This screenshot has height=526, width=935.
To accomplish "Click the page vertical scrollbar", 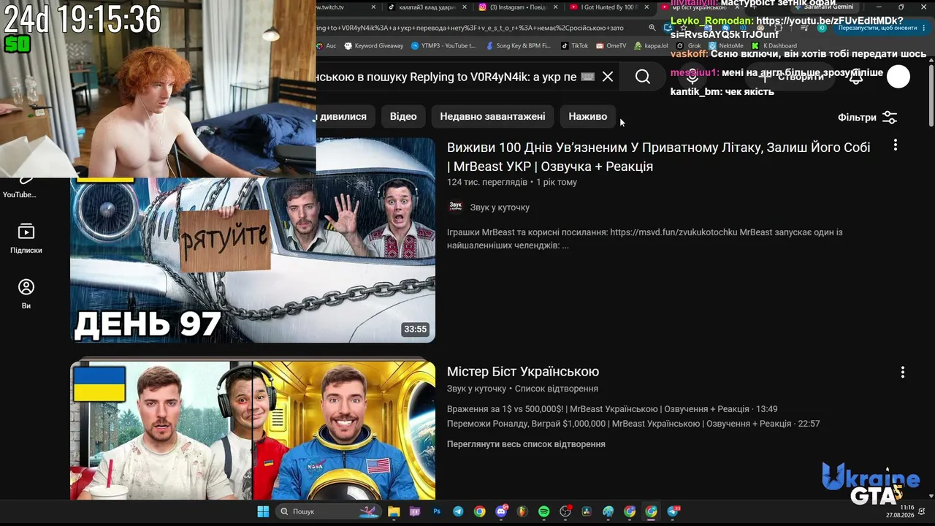I will pos(931,95).
